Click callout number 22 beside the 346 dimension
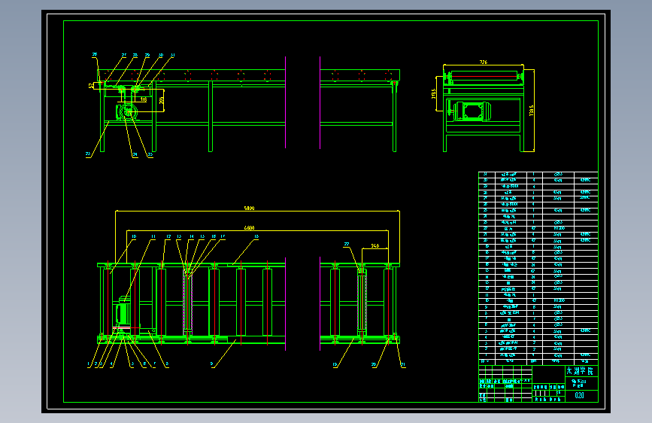This screenshot has height=423, width=652. tap(347, 245)
